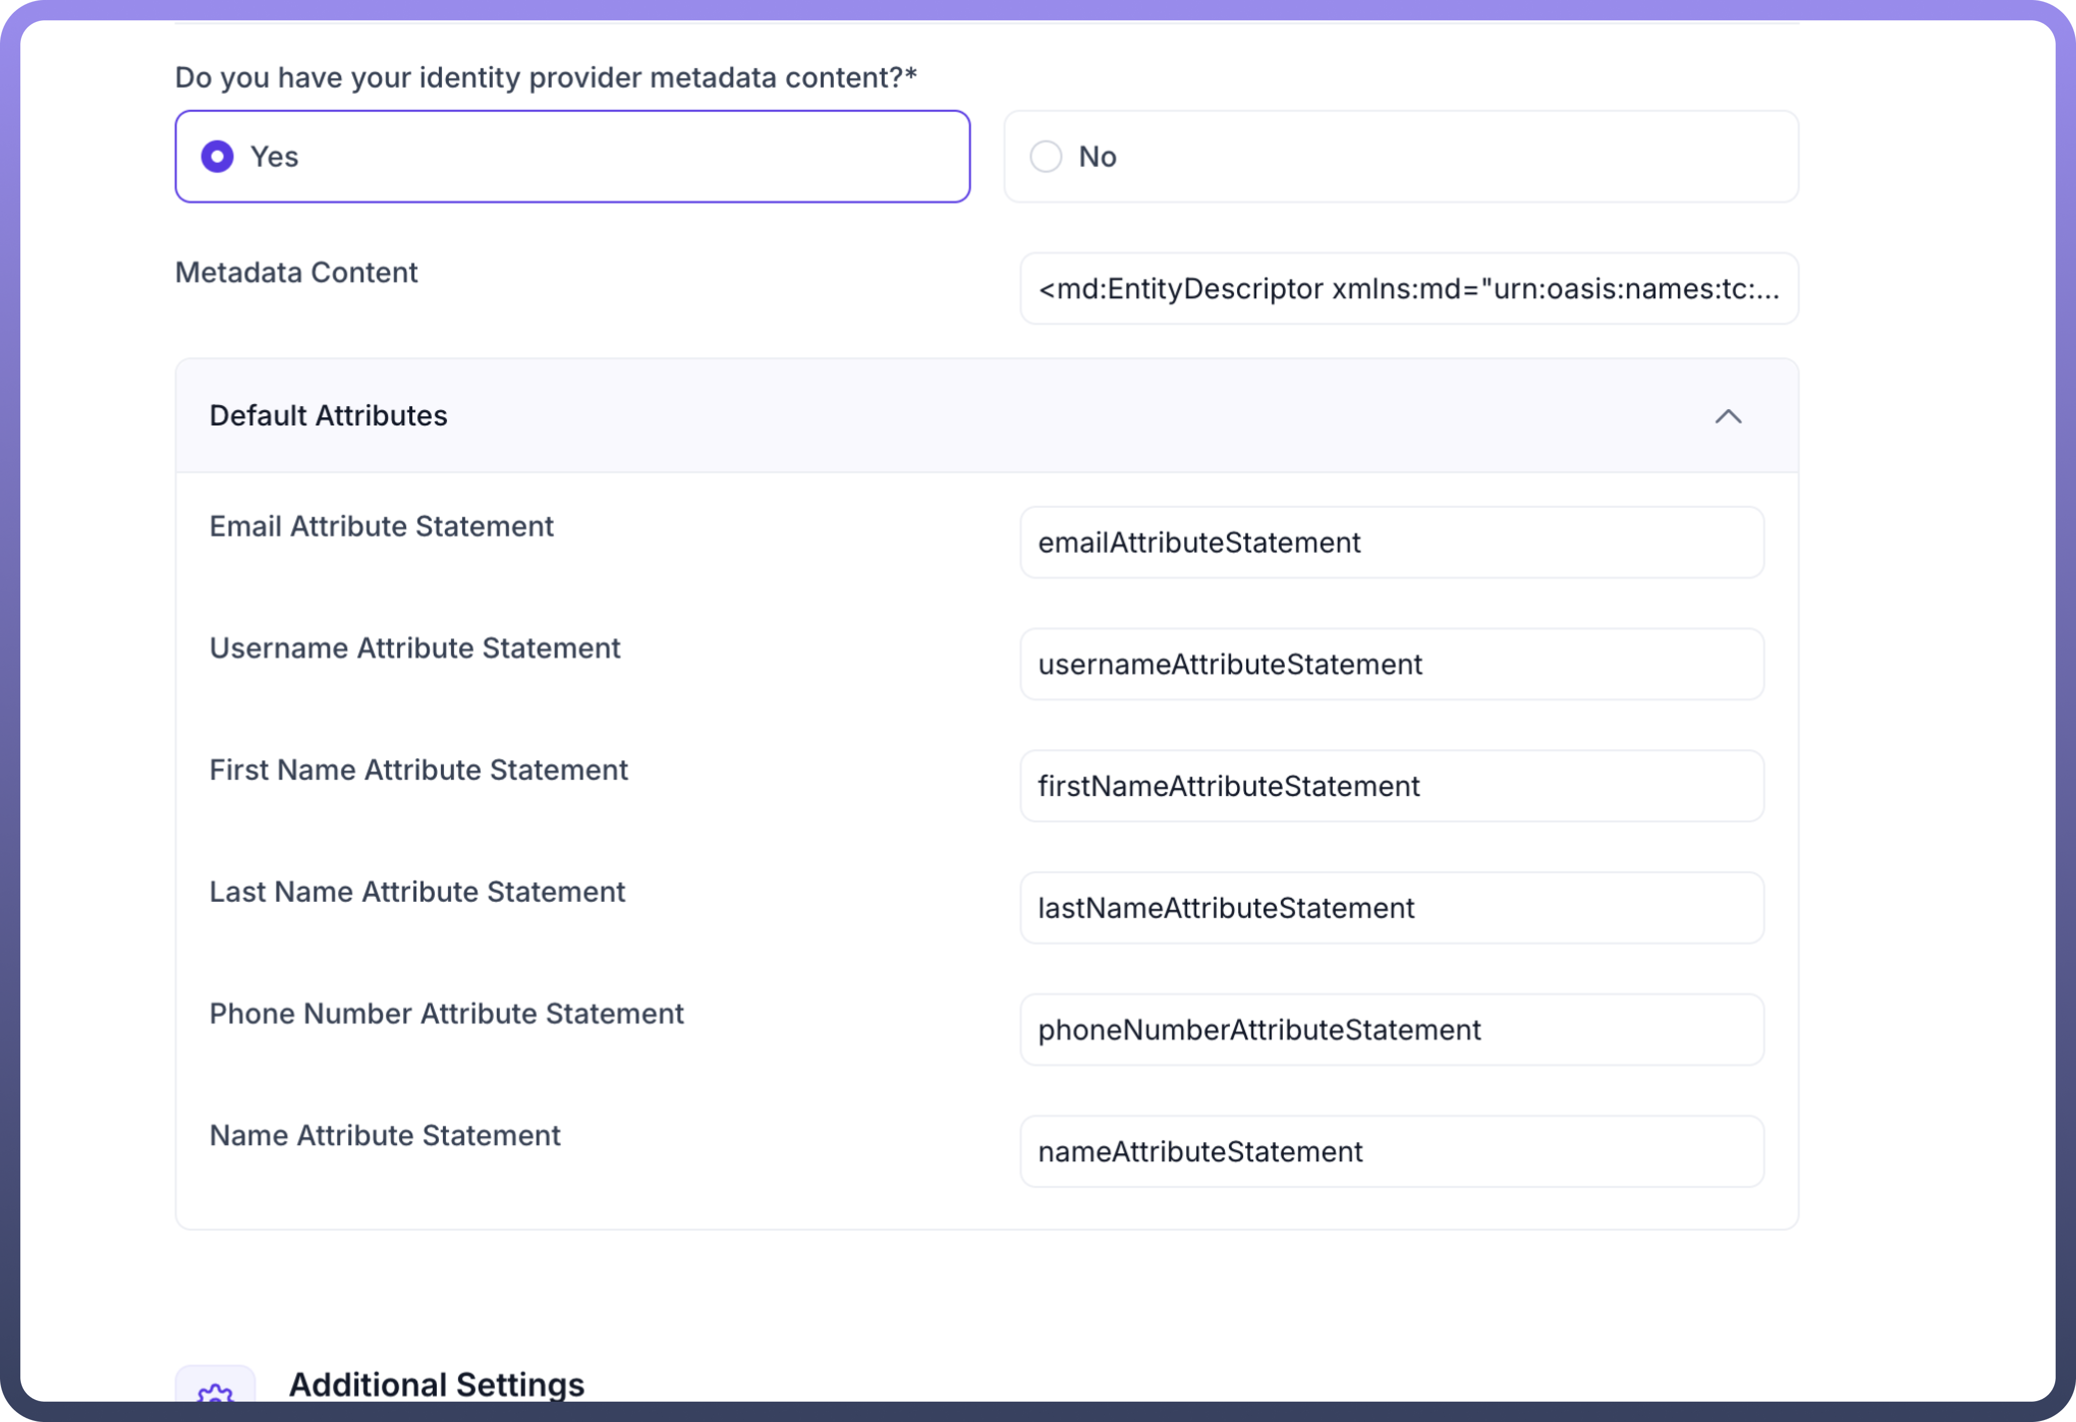
Task: Click the firstNameAttributeStatement input box
Action: [1391, 786]
